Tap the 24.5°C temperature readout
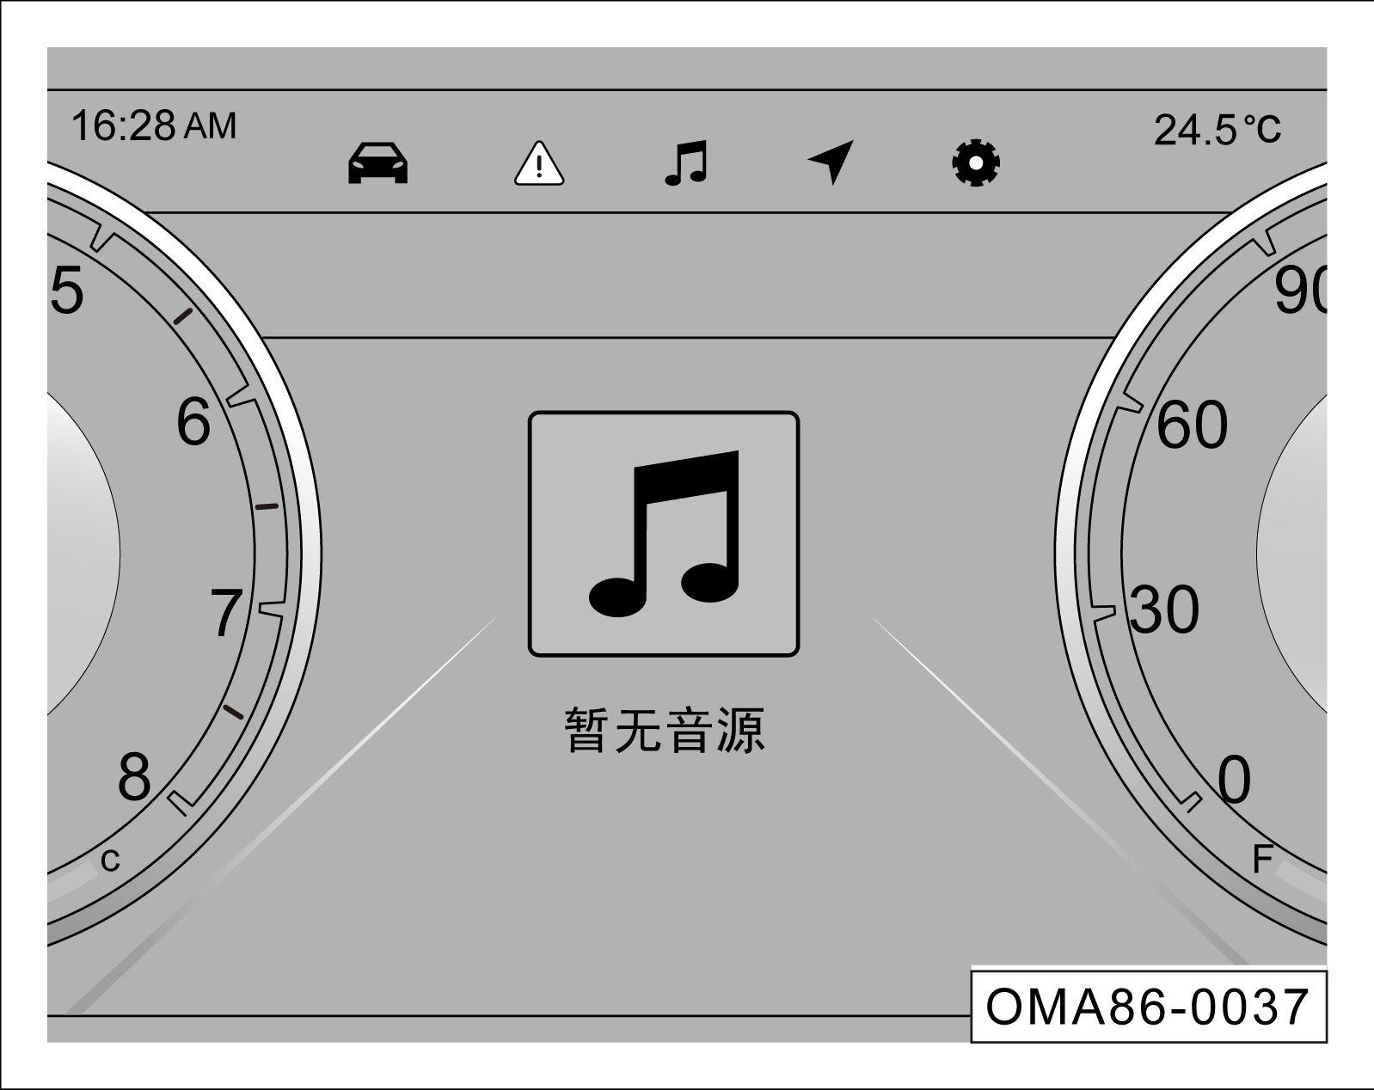The width and height of the screenshot is (1374, 1090). [x=1217, y=130]
